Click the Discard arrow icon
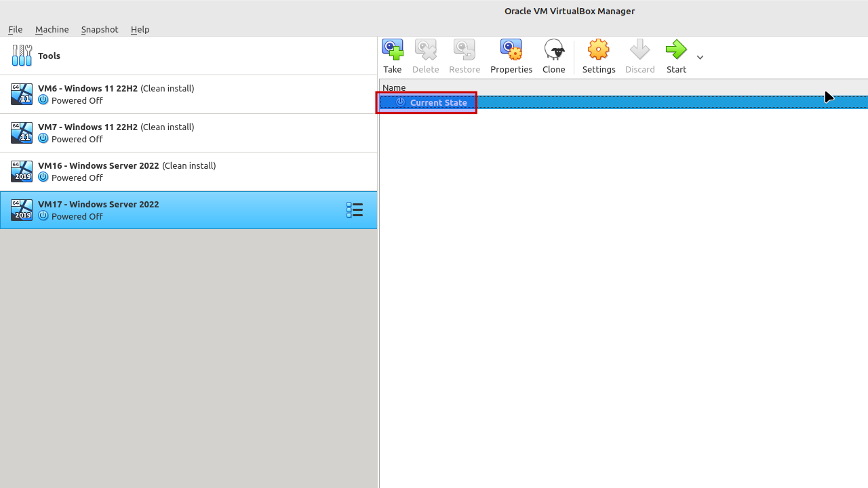868x488 pixels. pyautogui.click(x=639, y=49)
